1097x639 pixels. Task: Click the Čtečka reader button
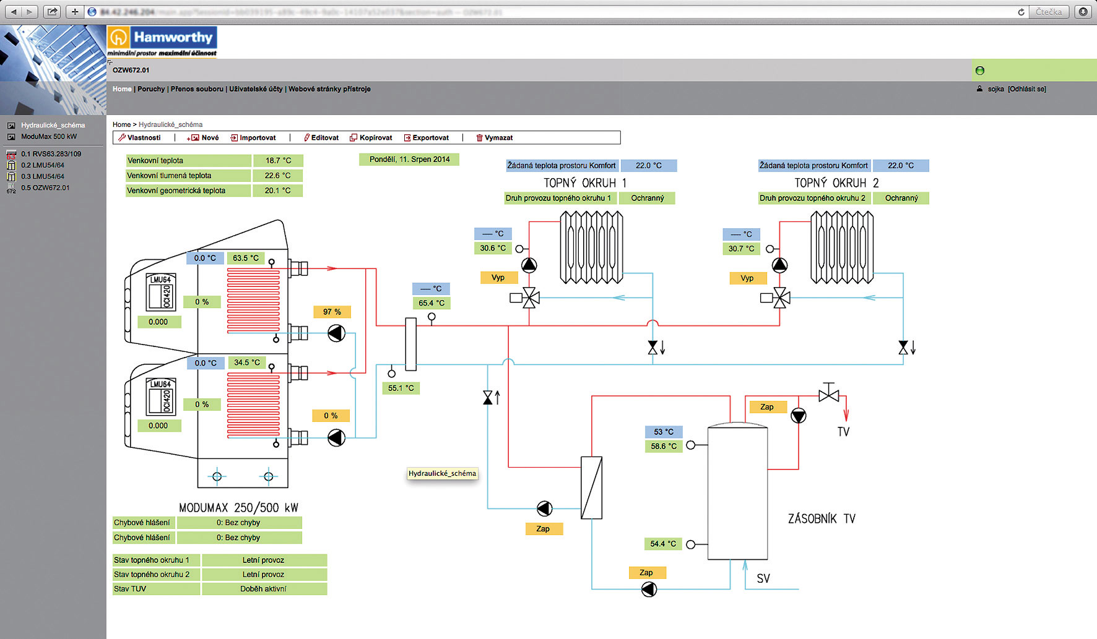(x=1049, y=12)
